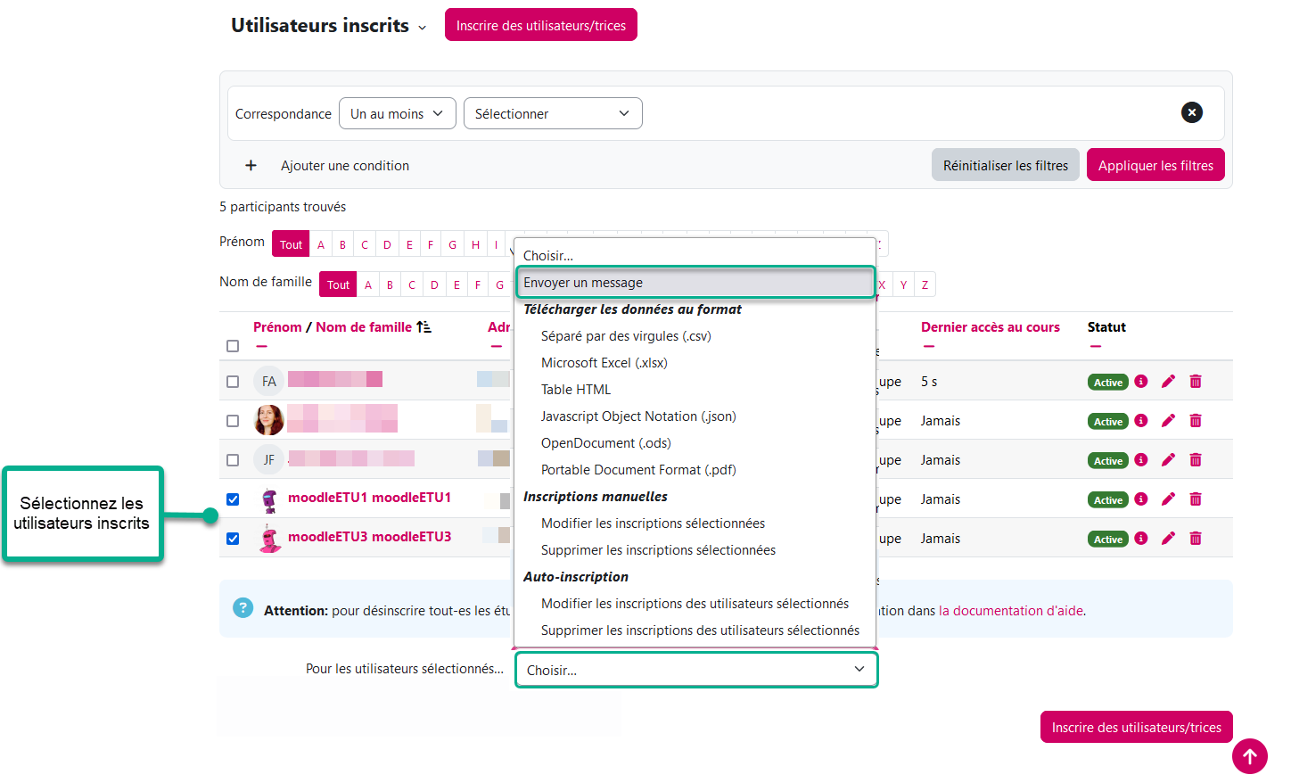This screenshot has height=783, width=1291.
Task: Expand the 'Sélectionner' filter dropdown
Action: tap(552, 114)
